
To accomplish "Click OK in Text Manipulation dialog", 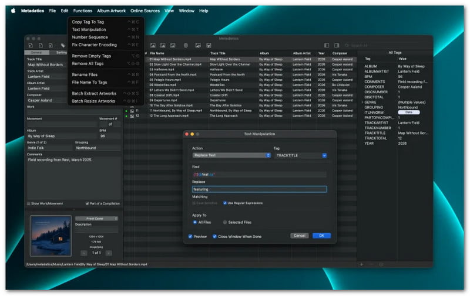I will click(321, 236).
